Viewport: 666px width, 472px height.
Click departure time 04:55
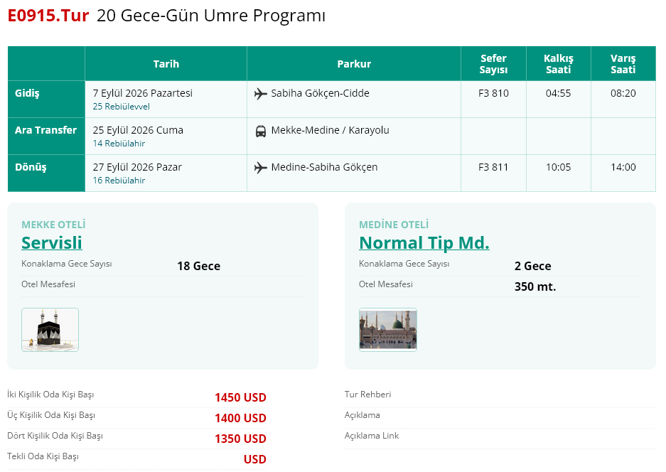pos(558,93)
